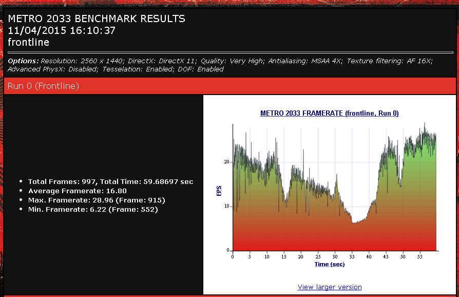
Task: Click the Resolution 2560 x 1440 option text
Action: click(x=83, y=61)
